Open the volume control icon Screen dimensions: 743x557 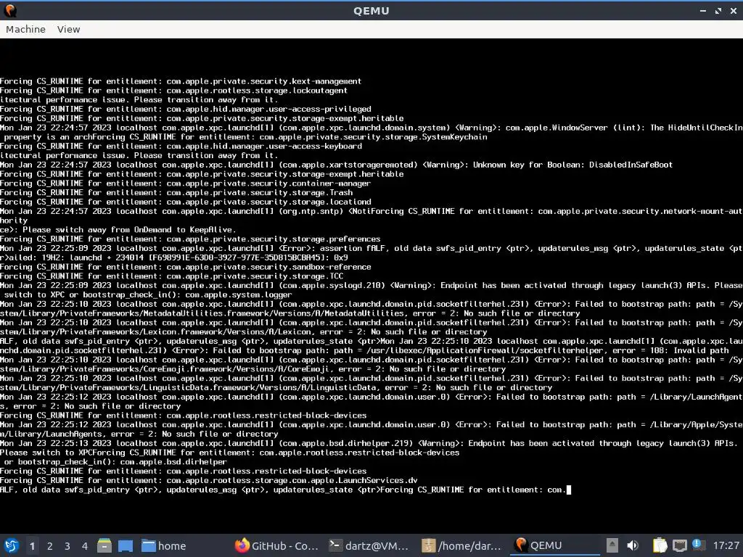click(632, 545)
